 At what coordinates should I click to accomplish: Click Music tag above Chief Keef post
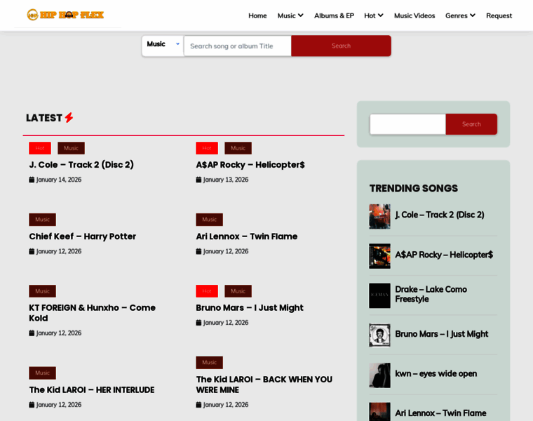(x=43, y=220)
